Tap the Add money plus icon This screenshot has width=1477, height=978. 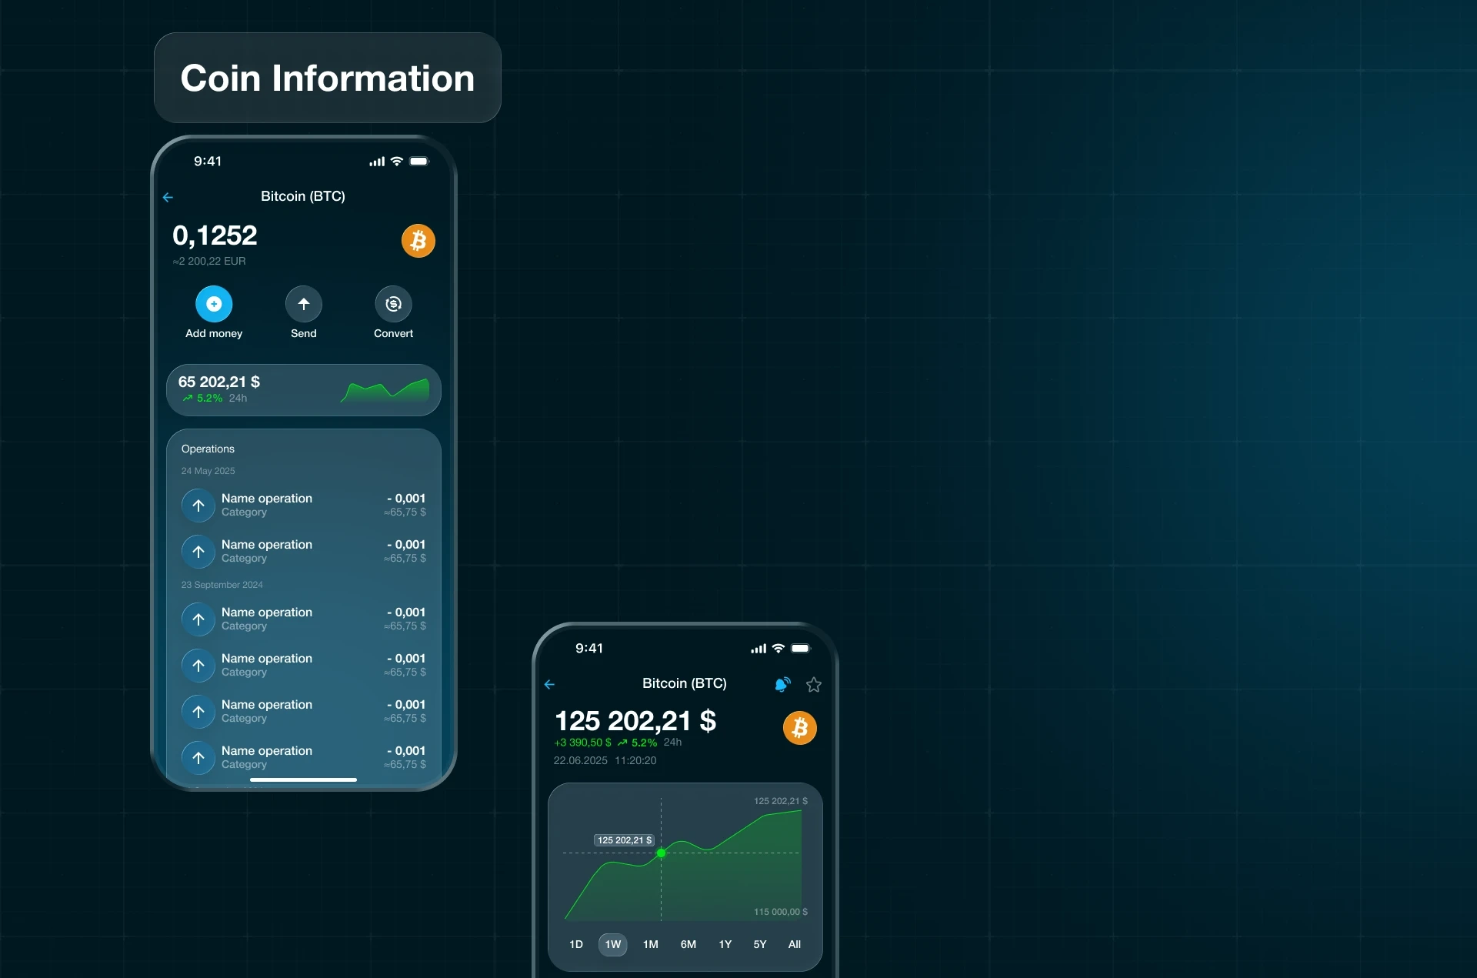tap(214, 304)
